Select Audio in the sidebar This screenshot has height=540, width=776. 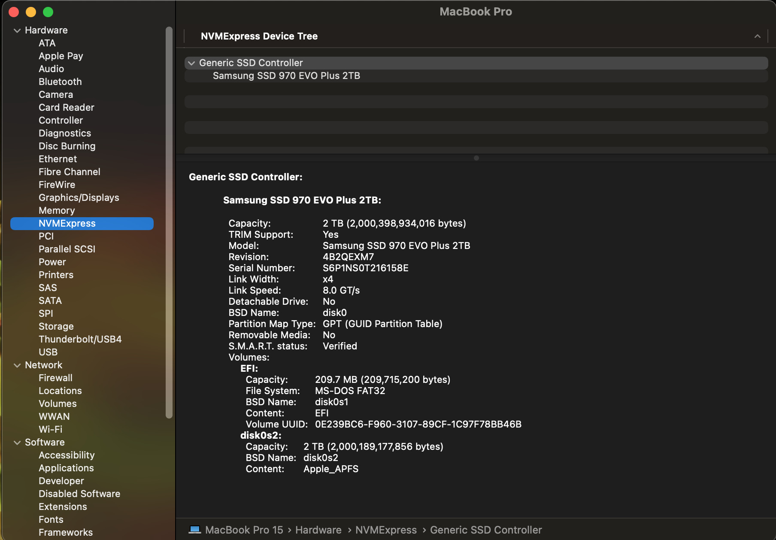pyautogui.click(x=52, y=69)
